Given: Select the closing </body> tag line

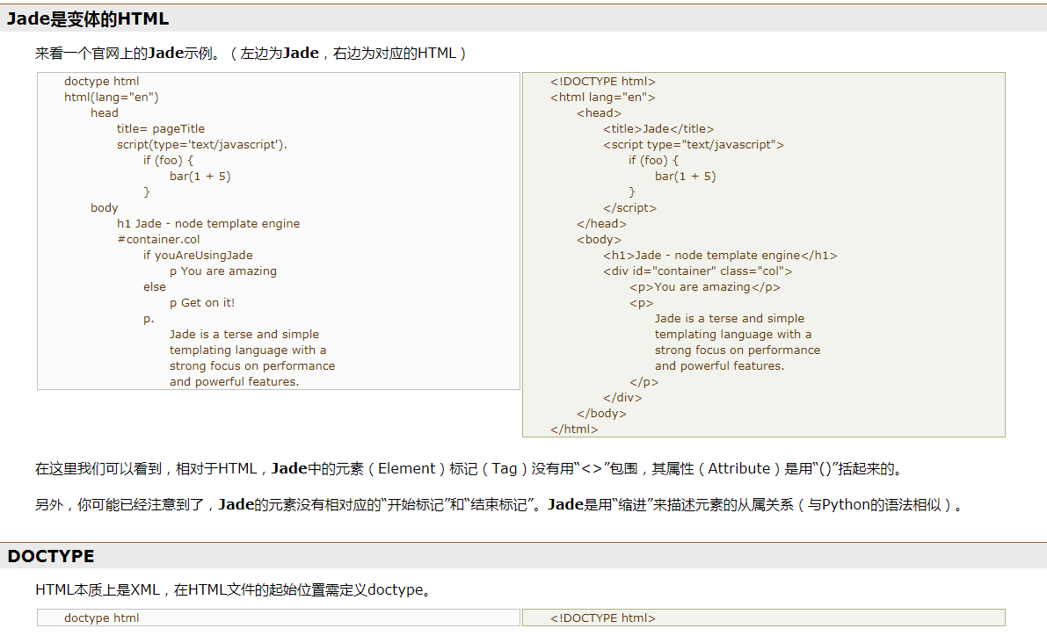Looking at the screenshot, I should coord(601,414).
